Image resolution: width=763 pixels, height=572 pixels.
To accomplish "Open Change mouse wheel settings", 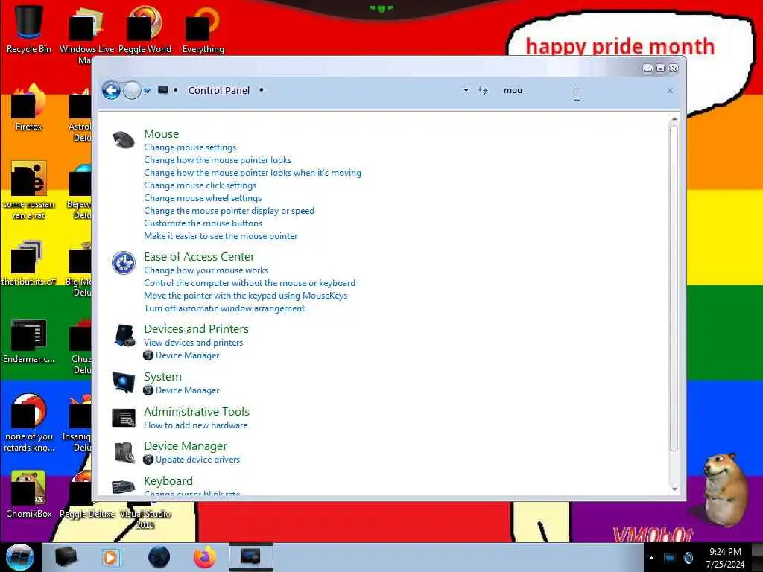I will [203, 198].
